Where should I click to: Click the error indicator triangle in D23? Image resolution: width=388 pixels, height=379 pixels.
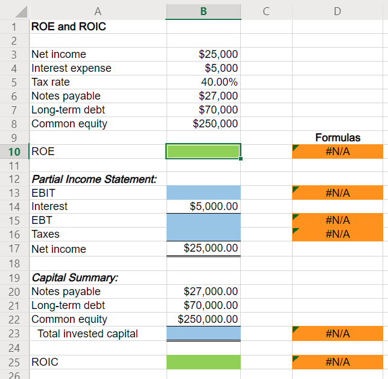coord(296,330)
